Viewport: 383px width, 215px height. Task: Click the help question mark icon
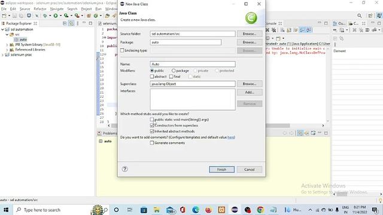pyautogui.click(x=124, y=169)
